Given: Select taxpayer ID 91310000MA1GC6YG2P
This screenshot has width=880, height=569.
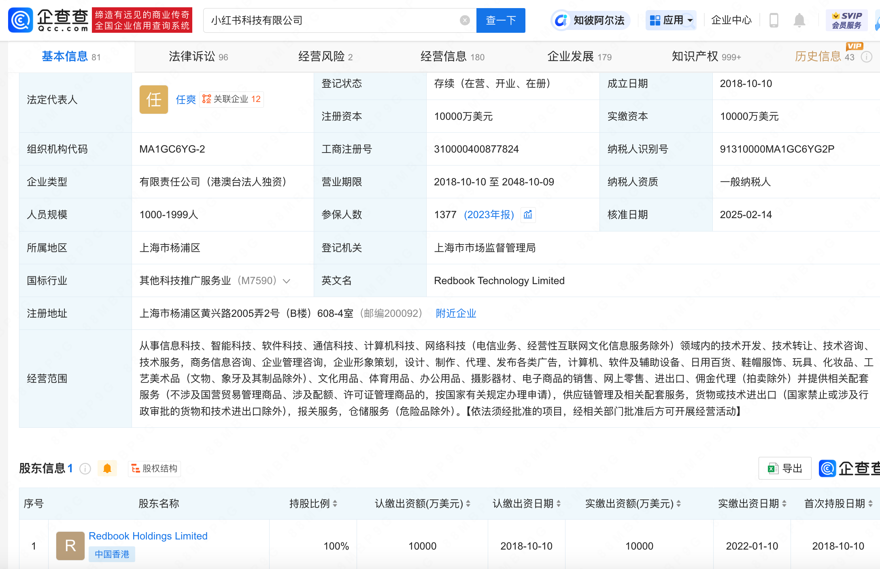Looking at the screenshot, I should pyautogui.click(x=777, y=149).
